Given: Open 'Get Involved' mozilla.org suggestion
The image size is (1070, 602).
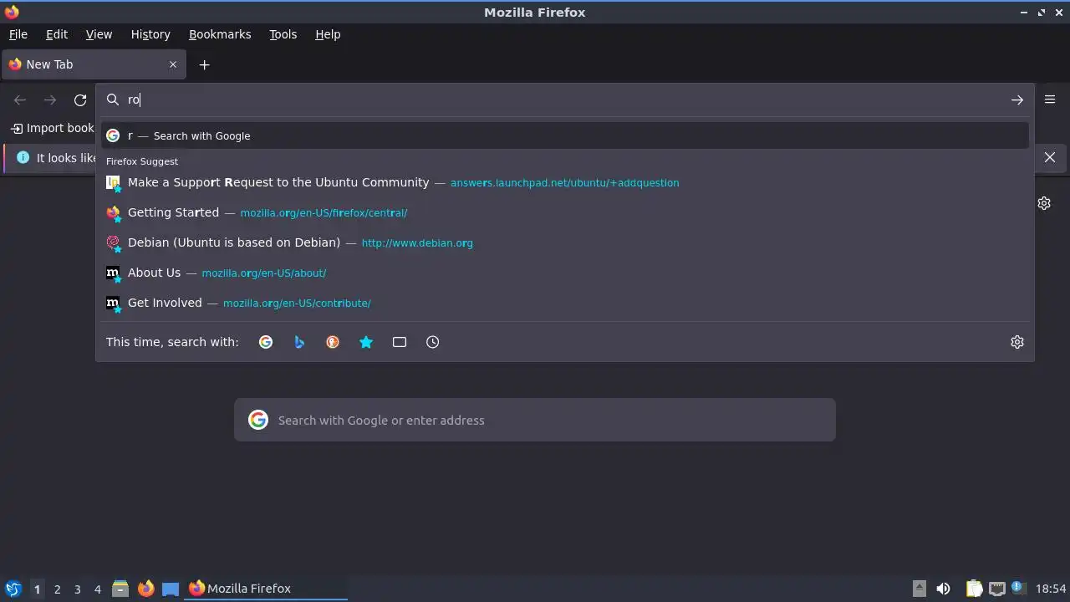Looking at the screenshot, I should (565, 303).
